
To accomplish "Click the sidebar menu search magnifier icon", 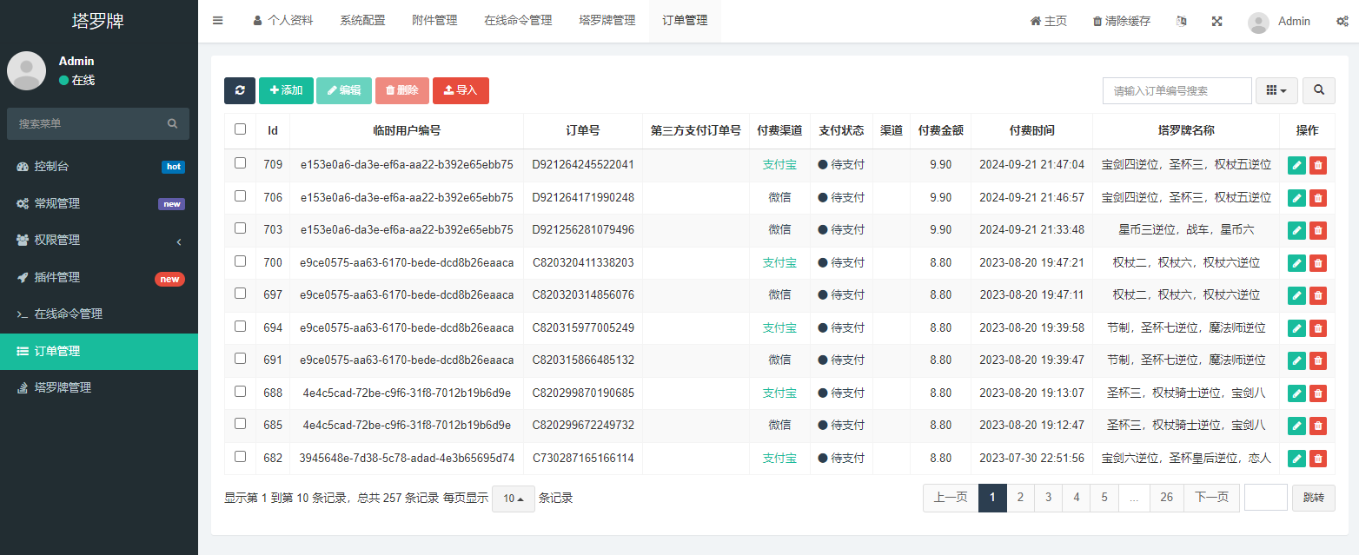I will (x=172, y=123).
